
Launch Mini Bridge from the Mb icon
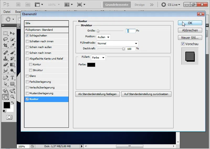(x=28, y=5)
